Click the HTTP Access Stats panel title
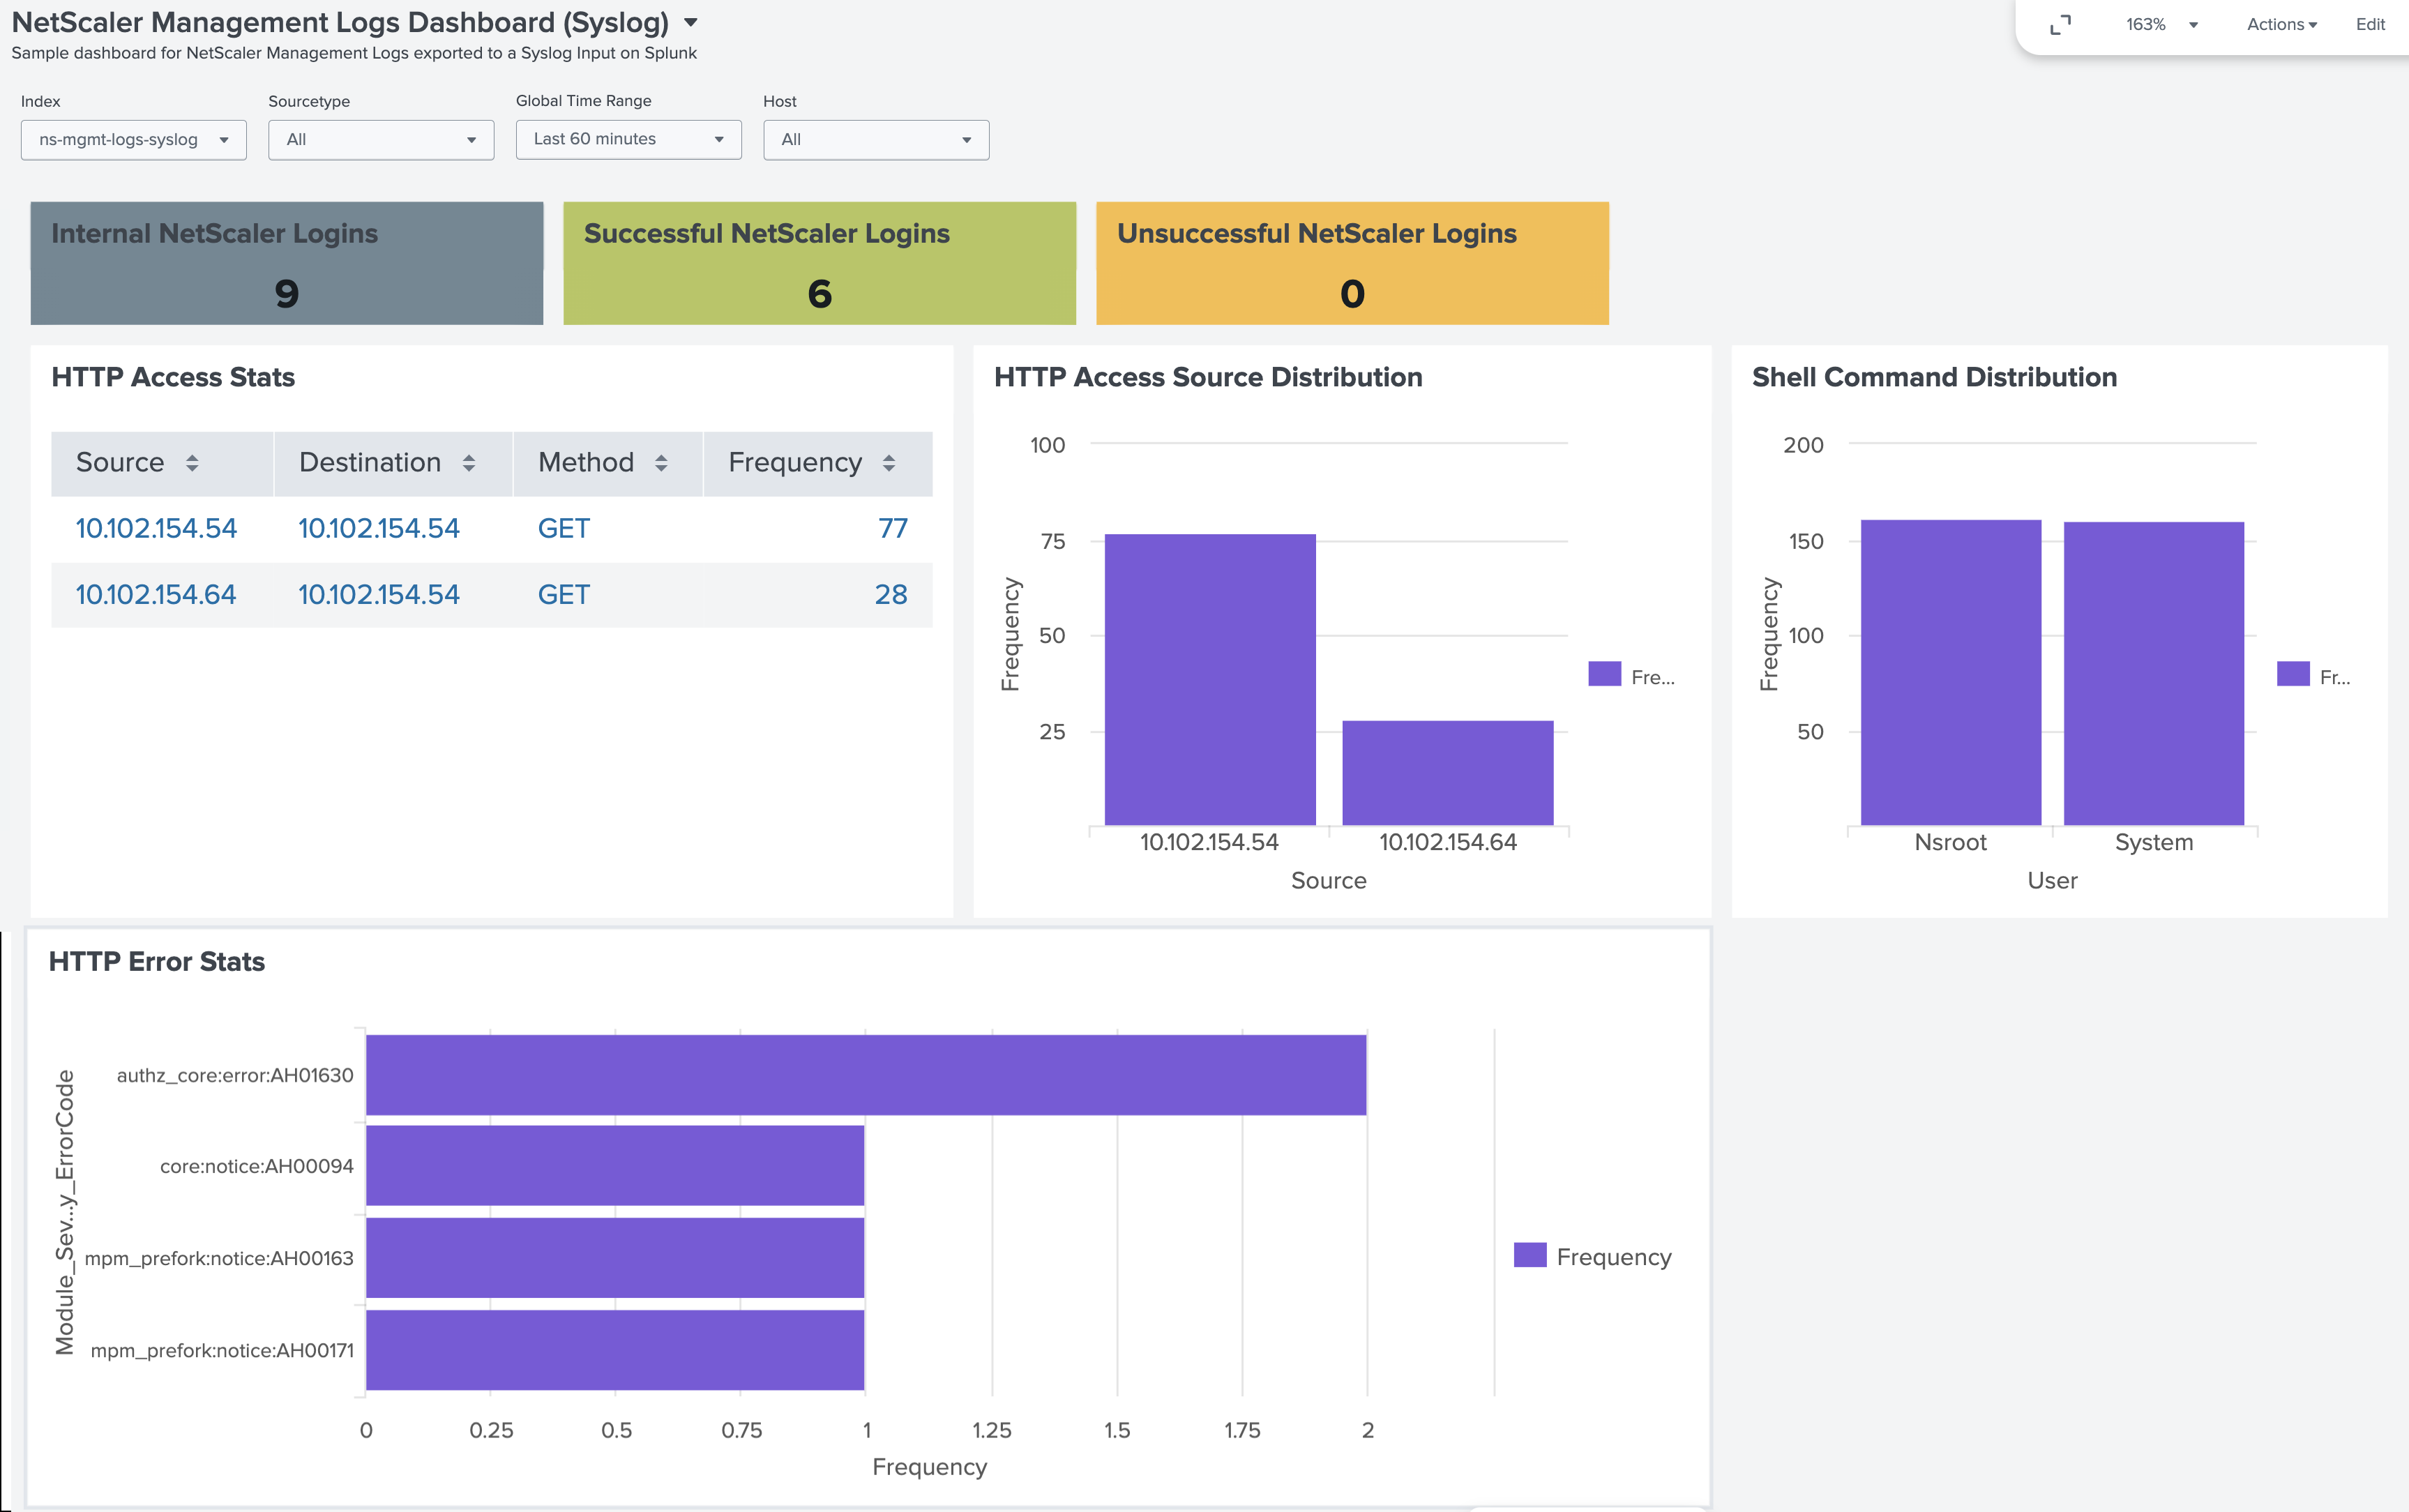The height and width of the screenshot is (1512, 2409). point(173,377)
